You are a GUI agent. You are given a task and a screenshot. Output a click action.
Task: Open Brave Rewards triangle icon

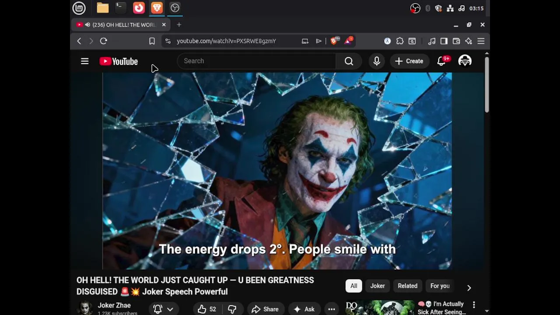(x=349, y=41)
